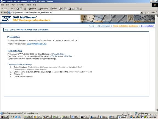
Task: Expand the Back button history arrow
Action: click(9, 9)
